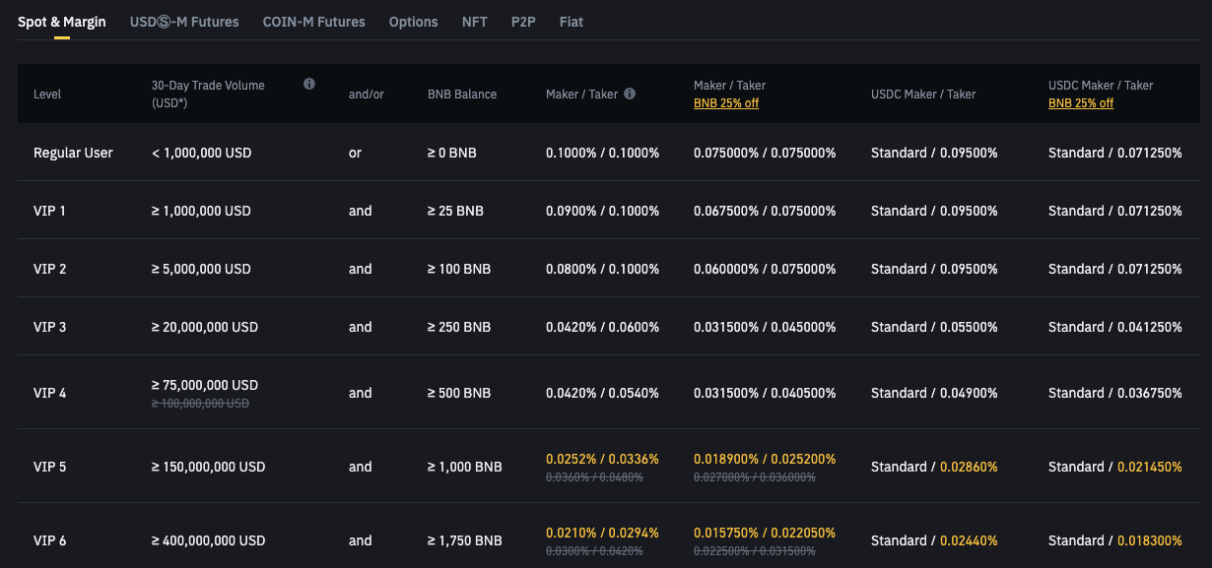Switch to the NFT tab
Screen dimensions: 1212x568
474,21
